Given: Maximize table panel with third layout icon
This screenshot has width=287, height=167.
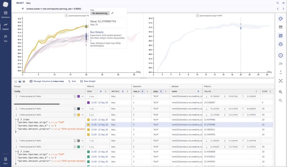Looking at the screenshot, I should point(24,81).
